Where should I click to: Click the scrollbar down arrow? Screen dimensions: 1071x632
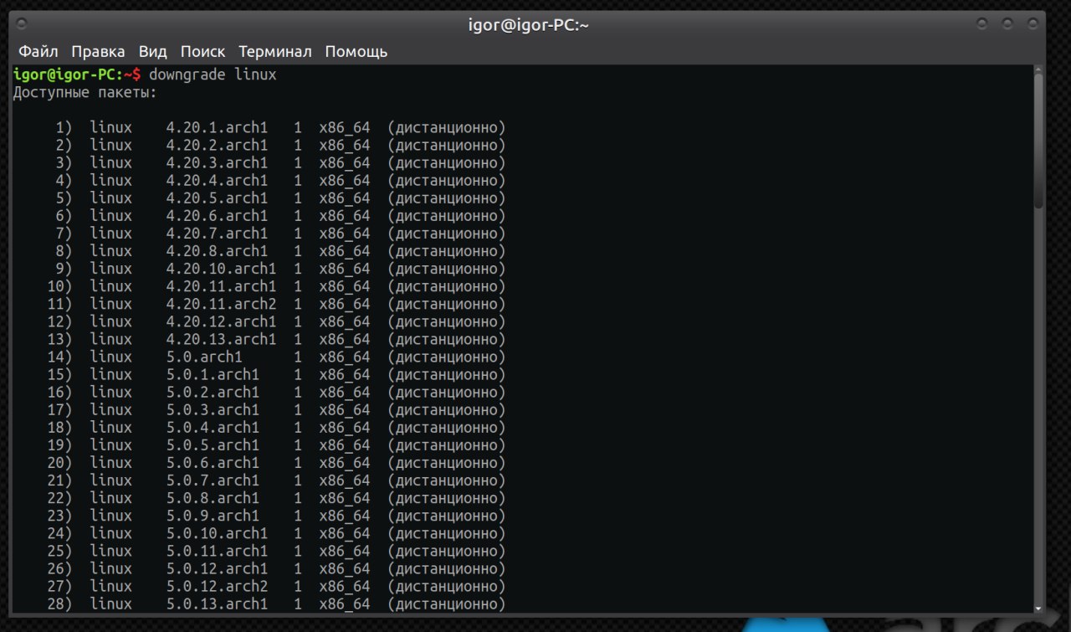[1038, 609]
